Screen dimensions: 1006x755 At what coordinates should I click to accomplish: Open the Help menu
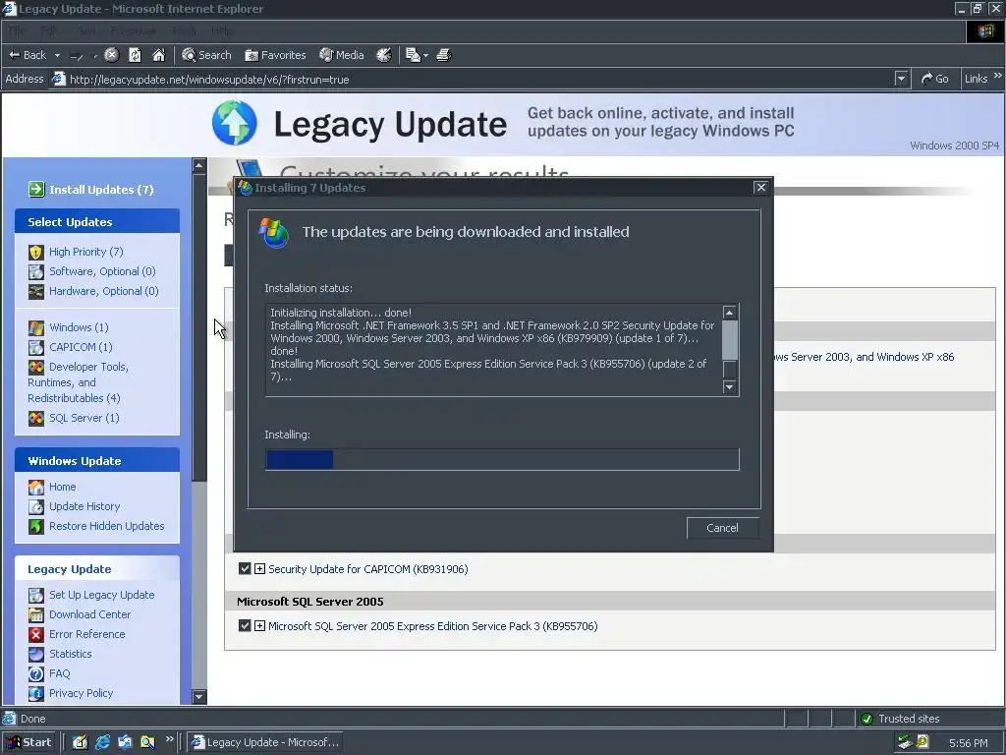tap(221, 30)
